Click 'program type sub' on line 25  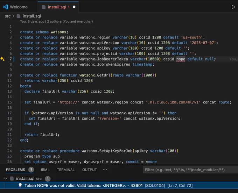[42, 156]
